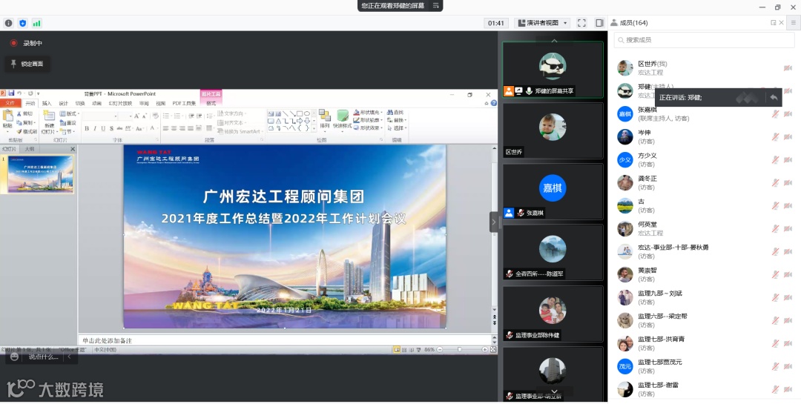Toggle Bold formatting in ribbon
Image resolution: width=801 pixels, height=404 pixels.
click(x=87, y=128)
